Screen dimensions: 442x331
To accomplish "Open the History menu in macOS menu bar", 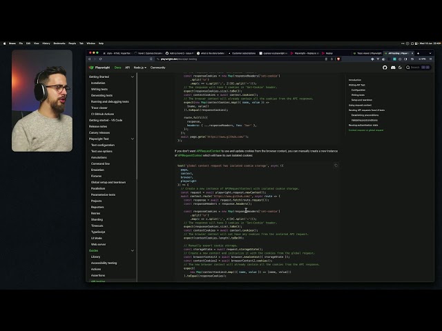I will pos(46,43).
